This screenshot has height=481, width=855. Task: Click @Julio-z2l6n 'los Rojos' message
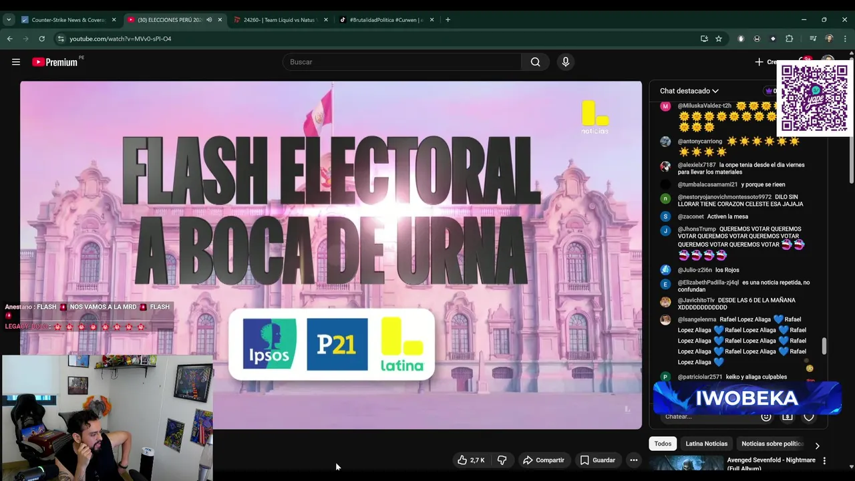tap(709, 270)
